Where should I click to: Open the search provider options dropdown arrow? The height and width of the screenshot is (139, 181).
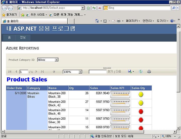tap(178, 8)
